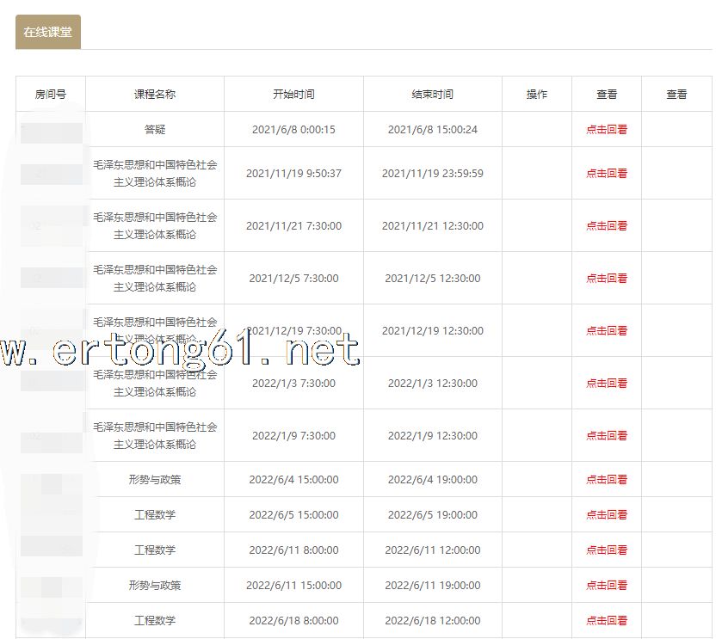The image size is (722, 639).
Task: Click 点击回看 for 工程数学 on 2022/6/5
Action: 607,515
